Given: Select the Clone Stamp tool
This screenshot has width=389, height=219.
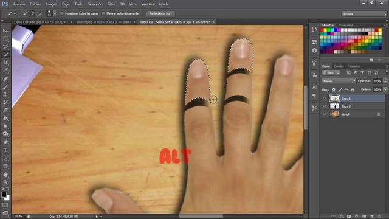Looking at the screenshot, I should coord(5,95).
